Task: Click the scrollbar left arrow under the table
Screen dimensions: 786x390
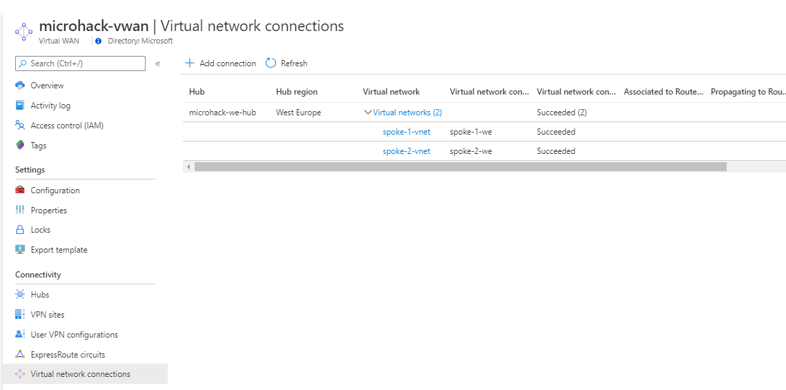Action: (189, 166)
